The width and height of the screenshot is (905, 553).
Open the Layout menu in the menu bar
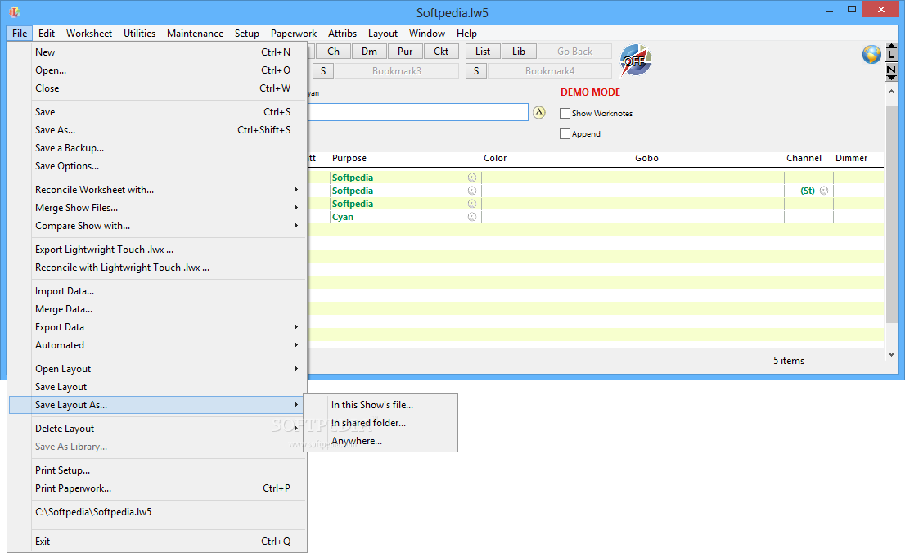point(383,33)
